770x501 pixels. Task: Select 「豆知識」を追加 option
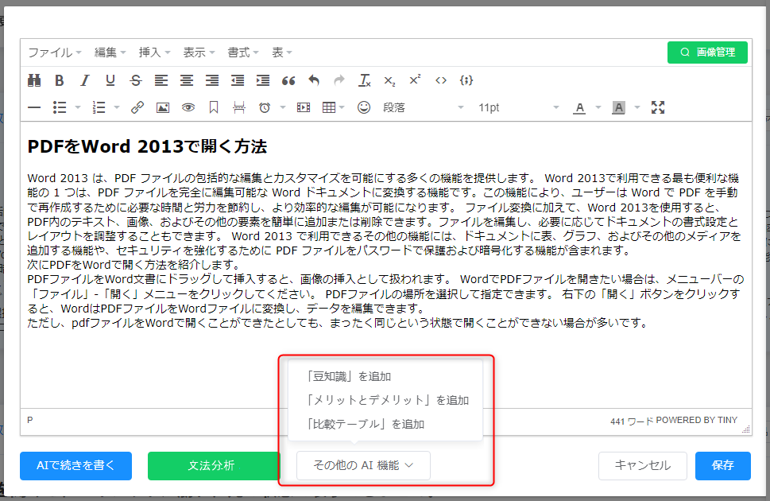[385, 377]
